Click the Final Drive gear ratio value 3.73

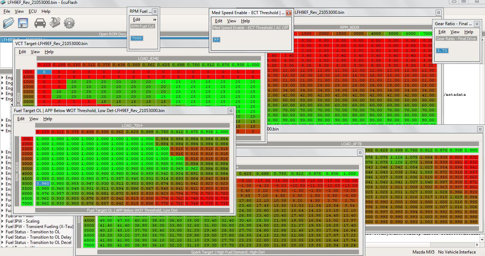[442, 51]
